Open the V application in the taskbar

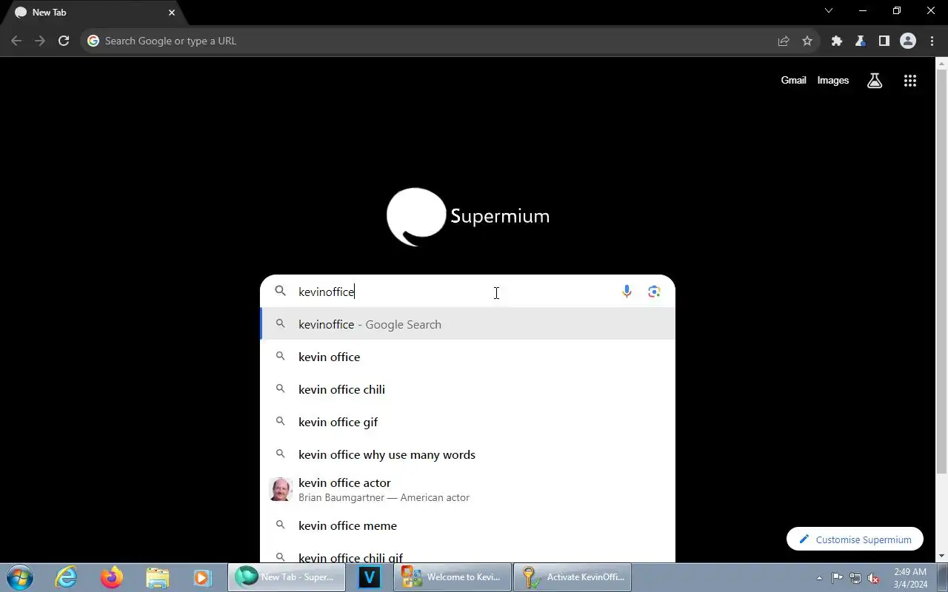[369, 577]
